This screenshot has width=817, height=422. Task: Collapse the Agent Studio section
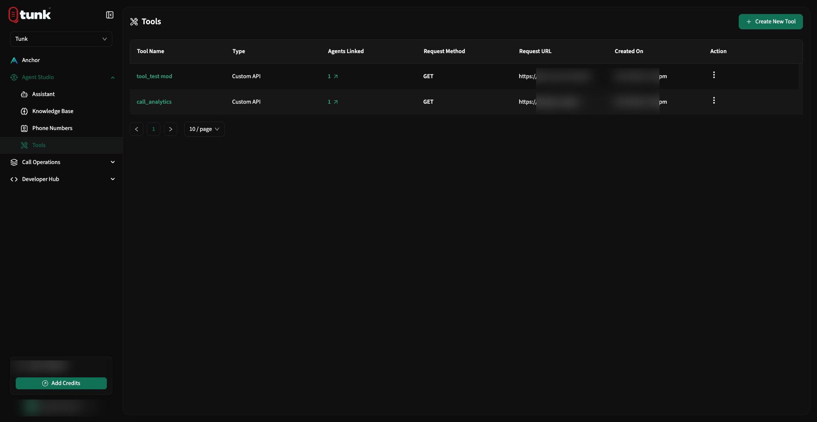[x=112, y=77]
